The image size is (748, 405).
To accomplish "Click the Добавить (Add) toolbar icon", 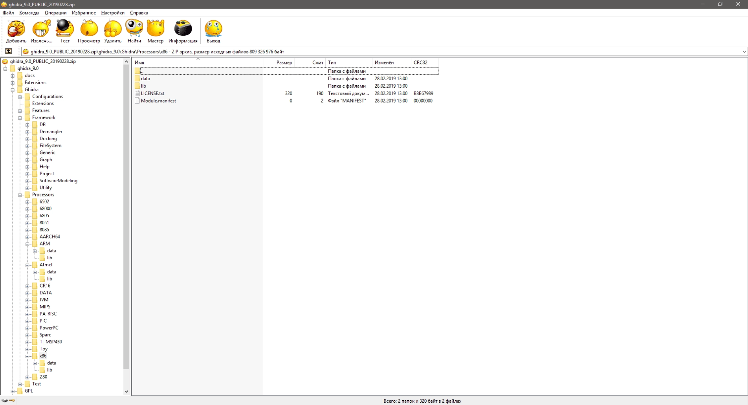I will tap(16, 31).
